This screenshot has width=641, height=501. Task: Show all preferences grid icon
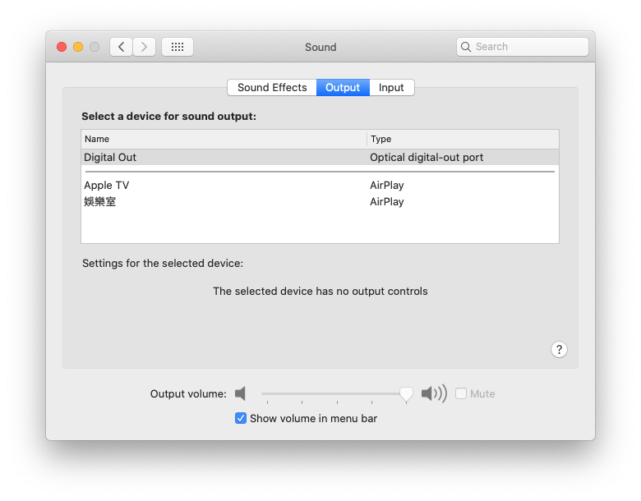[x=178, y=47]
